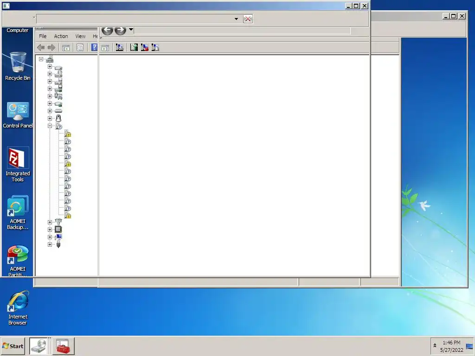
Task: Select the blue monitor system devices icon
Action: point(58,237)
